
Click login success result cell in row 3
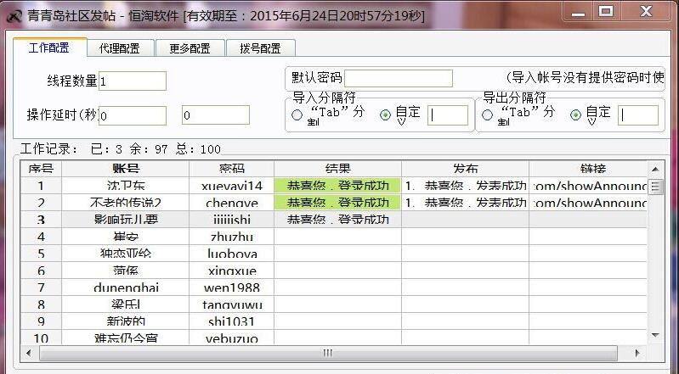[x=337, y=220]
